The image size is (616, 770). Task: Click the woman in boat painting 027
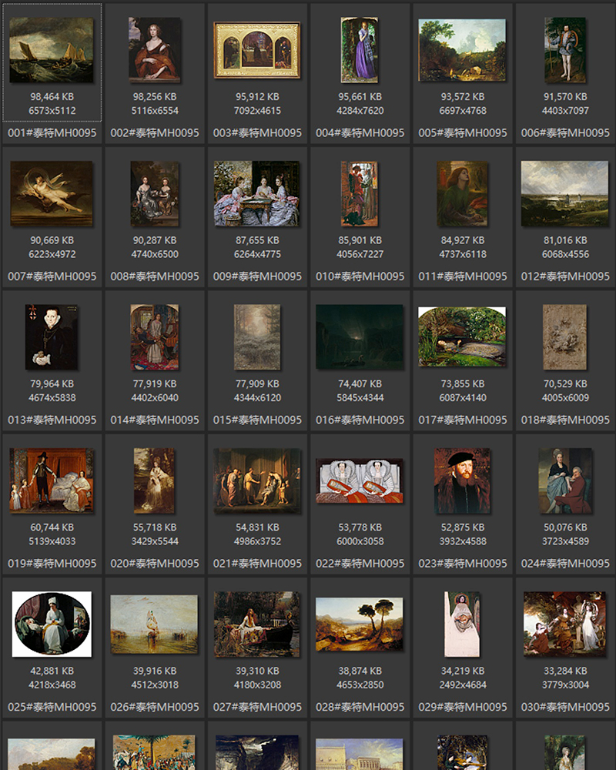[257, 624]
